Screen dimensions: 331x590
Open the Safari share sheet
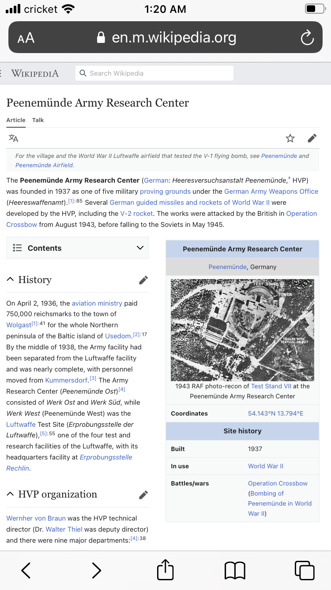click(165, 570)
